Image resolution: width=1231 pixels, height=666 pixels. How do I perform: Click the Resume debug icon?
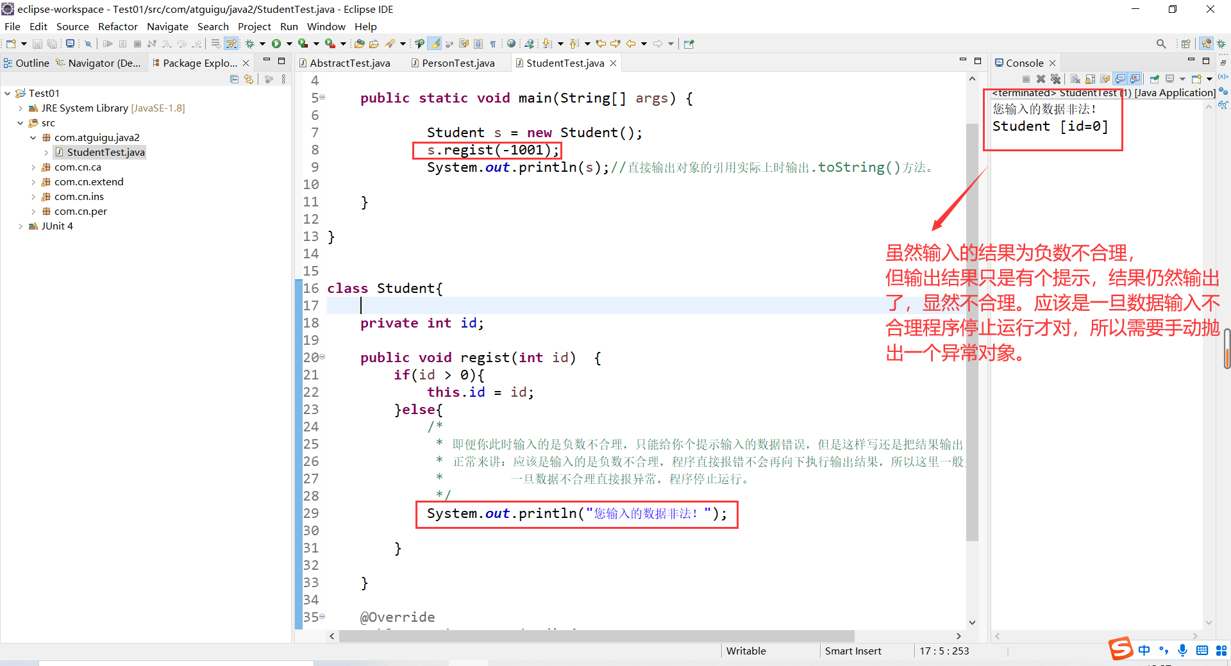pos(108,44)
